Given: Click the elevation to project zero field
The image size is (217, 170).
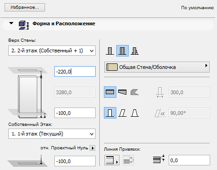Looking at the screenshot, I should tap(75, 161).
